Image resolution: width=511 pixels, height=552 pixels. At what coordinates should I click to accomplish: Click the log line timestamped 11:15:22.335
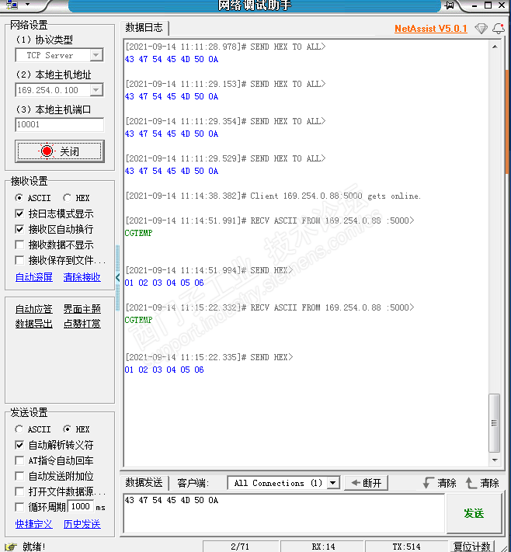(x=209, y=357)
